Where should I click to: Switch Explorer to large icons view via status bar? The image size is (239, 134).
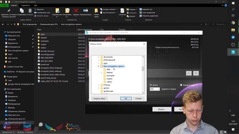(225, 132)
